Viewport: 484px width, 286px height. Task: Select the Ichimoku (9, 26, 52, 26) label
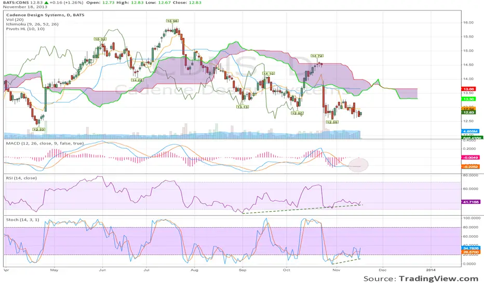[32, 24]
